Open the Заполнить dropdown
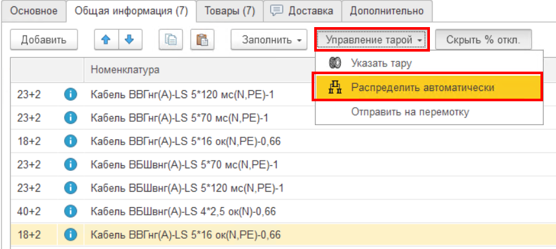The width and height of the screenshot is (556, 249). pyautogui.click(x=269, y=39)
